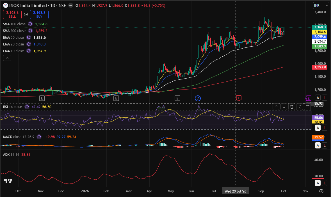Click the EMA 50 close update icon
This screenshot has width=331, height=197.
click(29, 38)
